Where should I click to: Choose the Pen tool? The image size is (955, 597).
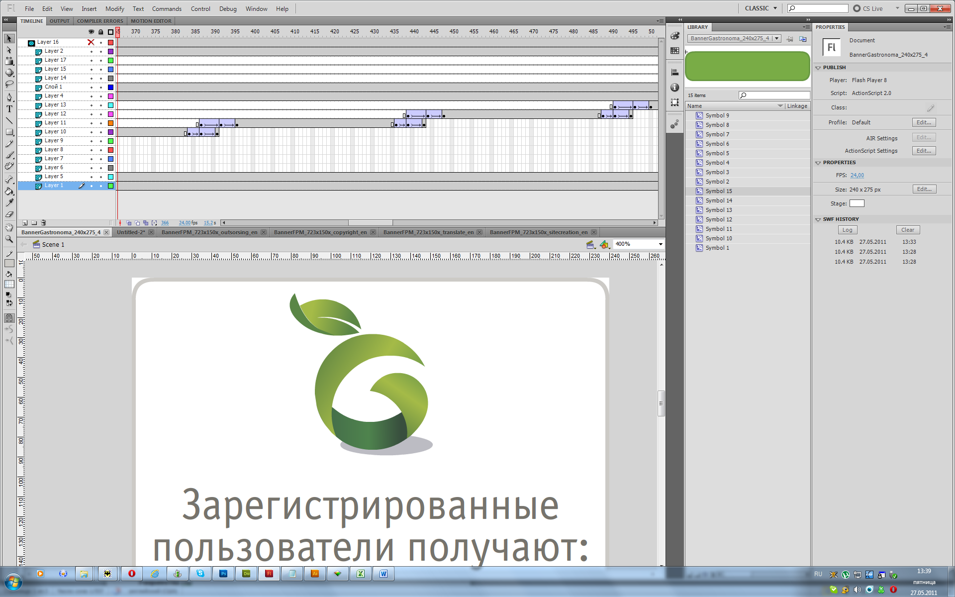pos(9,97)
